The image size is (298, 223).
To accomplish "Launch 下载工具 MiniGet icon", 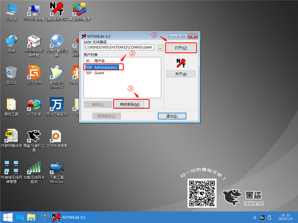I will (57, 169).
